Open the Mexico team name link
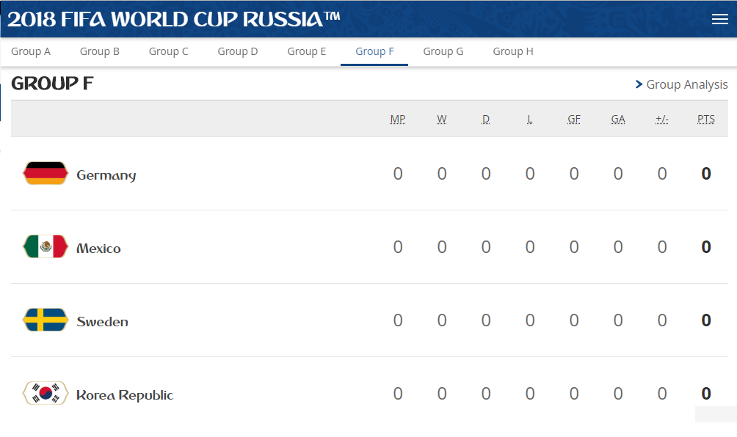737x437 pixels. tap(98, 249)
